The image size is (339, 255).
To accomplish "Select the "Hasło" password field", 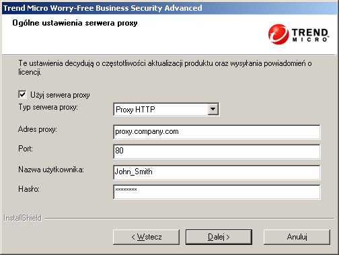I will pos(217,192).
